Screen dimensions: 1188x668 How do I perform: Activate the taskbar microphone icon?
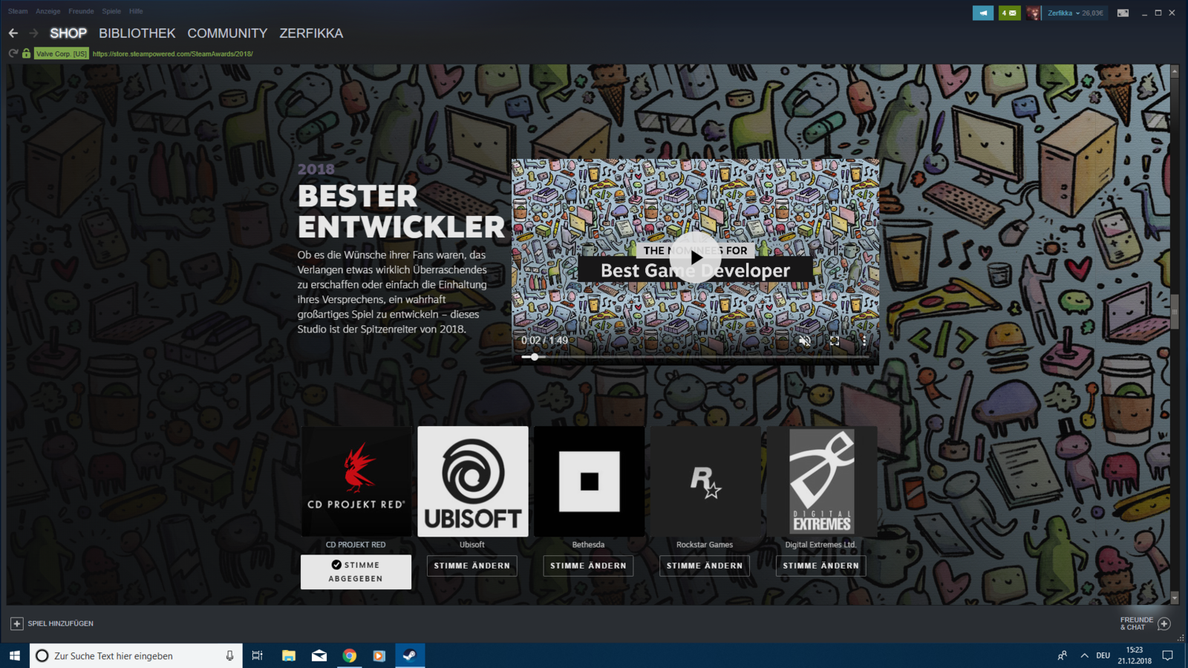pyautogui.click(x=229, y=655)
